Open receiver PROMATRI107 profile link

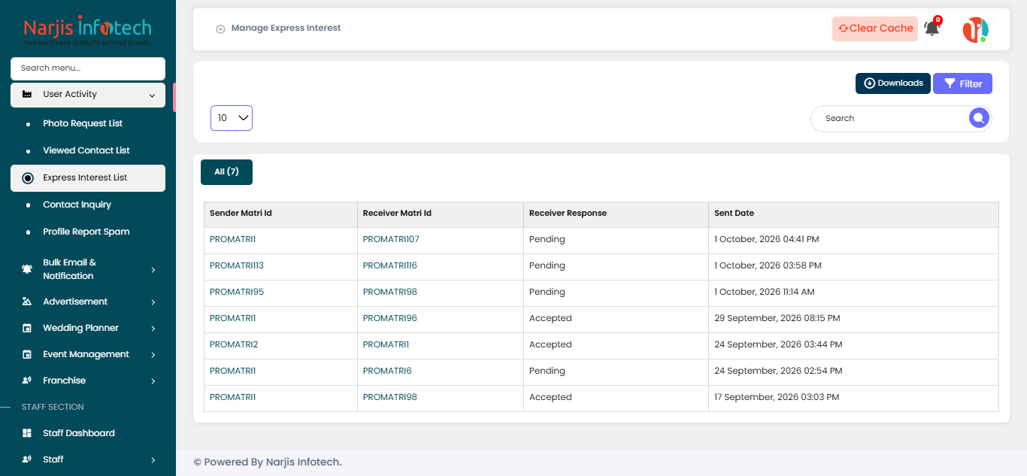391,239
